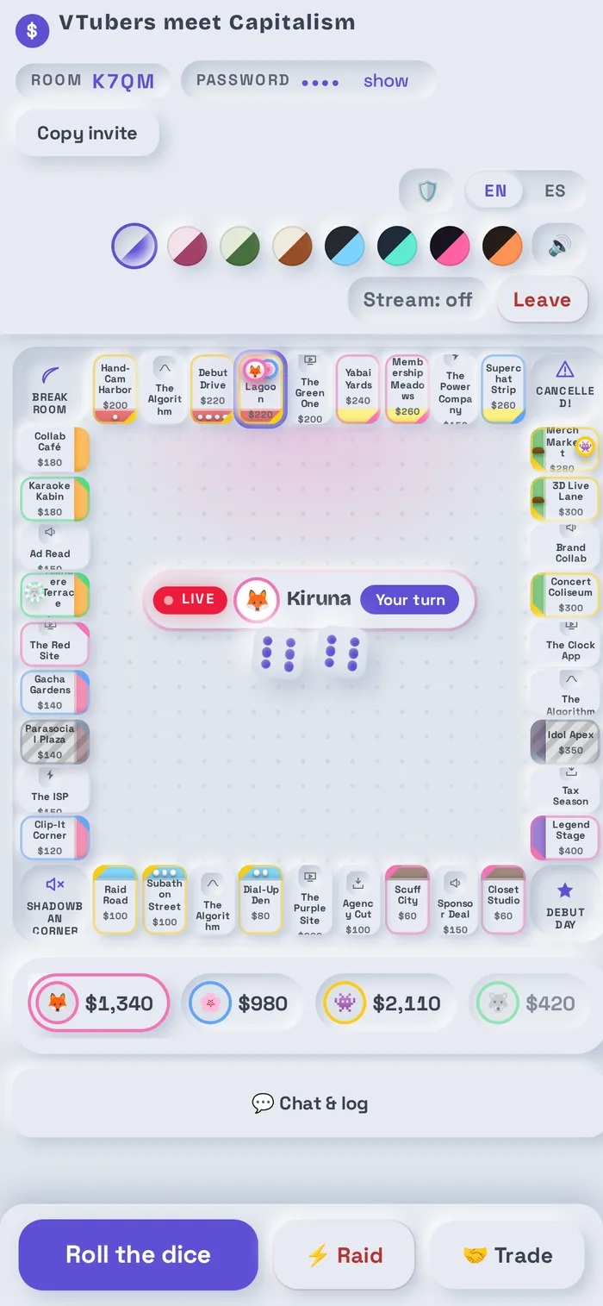603x1306 pixels.
Task: Select the dark and hot-pink theme swatch
Action: pos(450,247)
